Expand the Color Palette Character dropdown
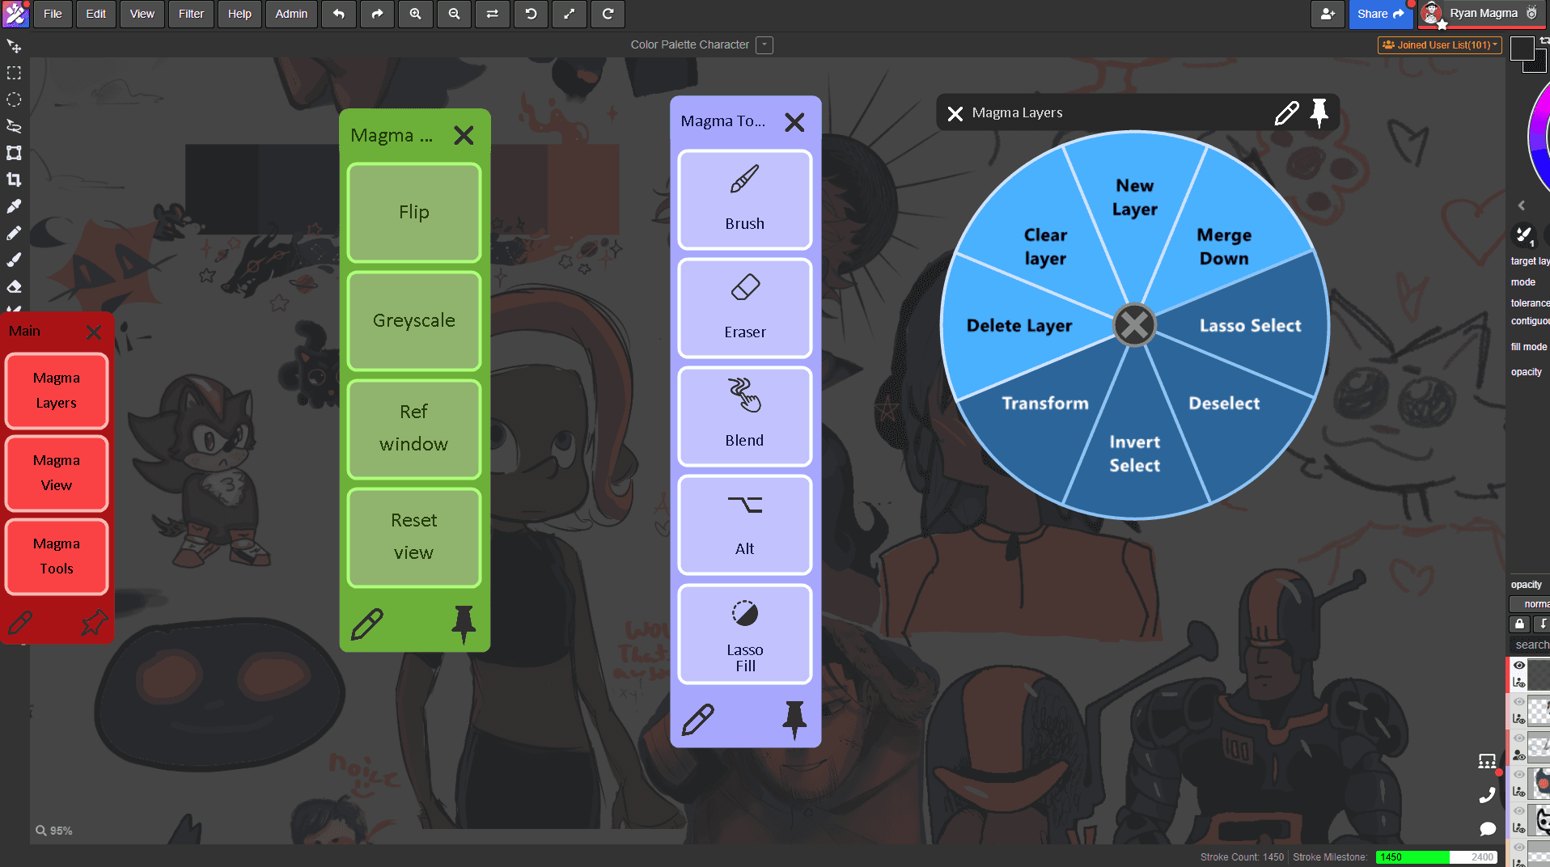Screen dimensions: 1550x867 [x=764, y=45]
